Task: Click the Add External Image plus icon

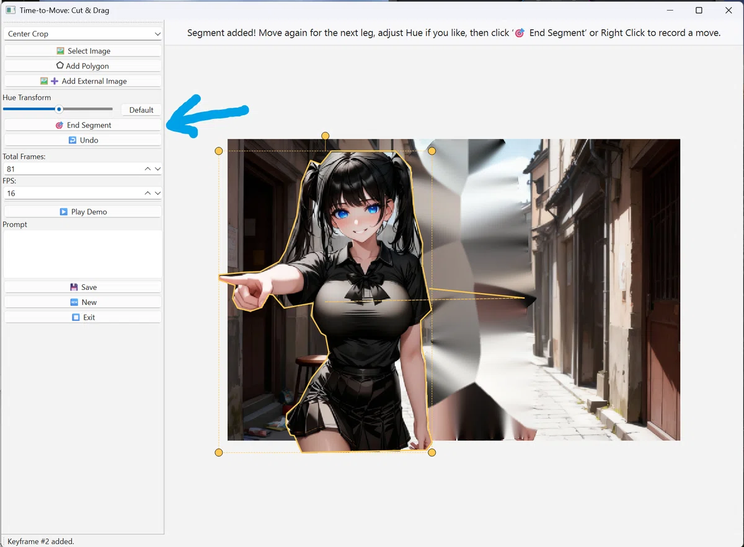Action: point(55,81)
